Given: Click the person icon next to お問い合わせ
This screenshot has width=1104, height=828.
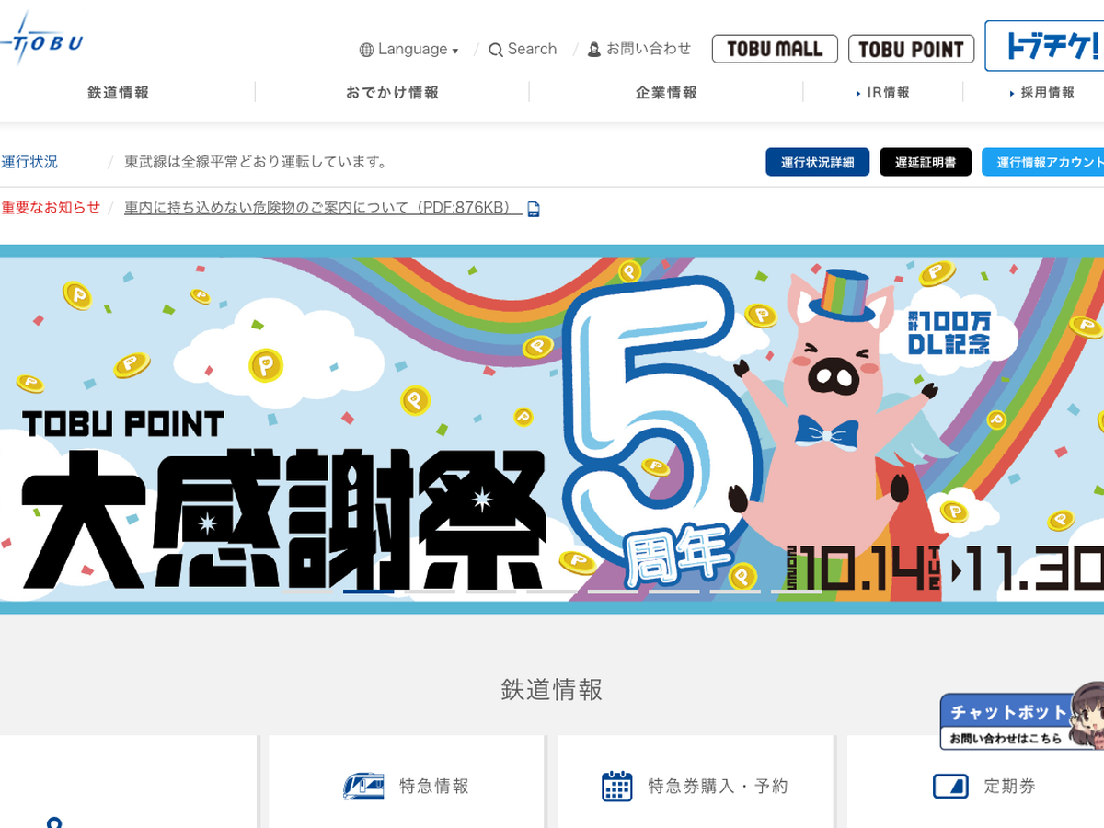Looking at the screenshot, I should (x=594, y=50).
